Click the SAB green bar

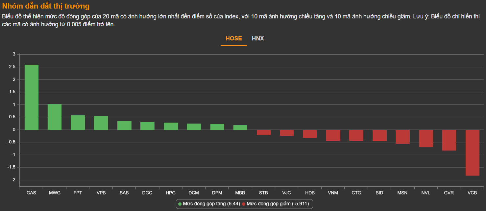click(x=124, y=126)
